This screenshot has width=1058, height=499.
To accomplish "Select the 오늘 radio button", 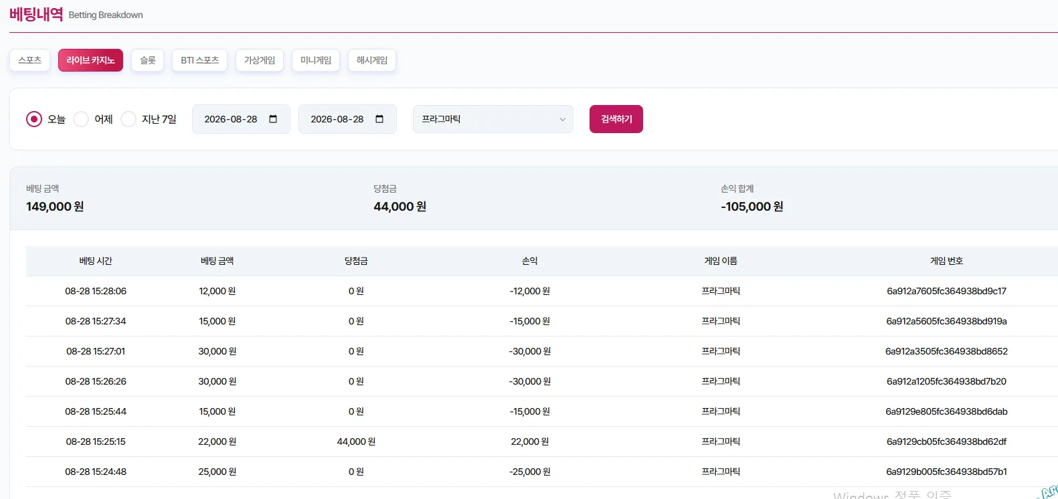I will pos(34,119).
